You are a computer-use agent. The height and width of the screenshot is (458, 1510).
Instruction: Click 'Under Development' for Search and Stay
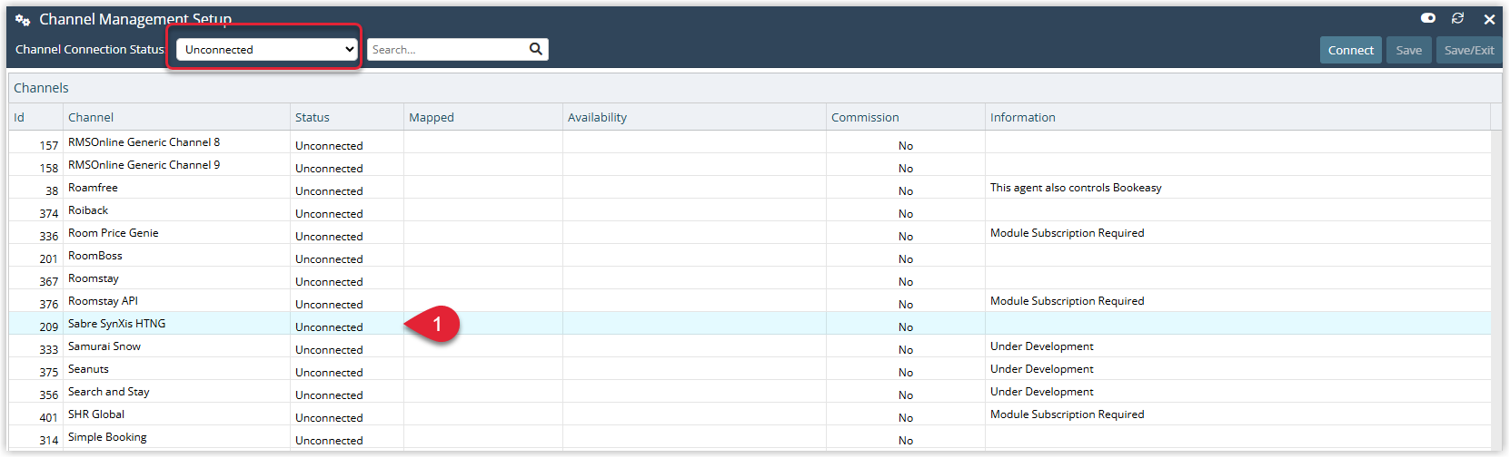(x=1042, y=392)
